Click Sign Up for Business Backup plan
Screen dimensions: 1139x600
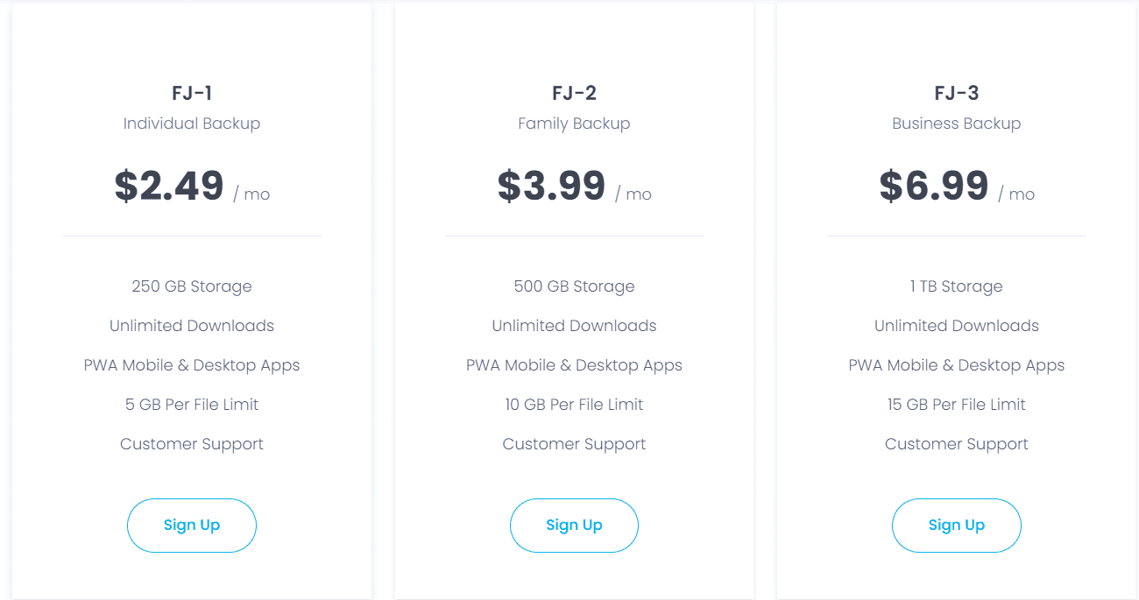pos(956,525)
